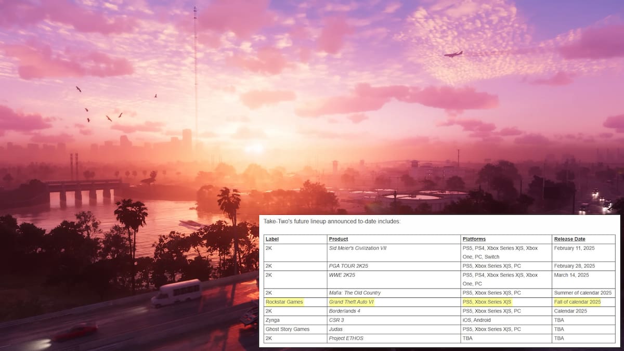The image size is (624, 351).
Task: Select the "February 28, 2025" release date
Action: pos(574,266)
